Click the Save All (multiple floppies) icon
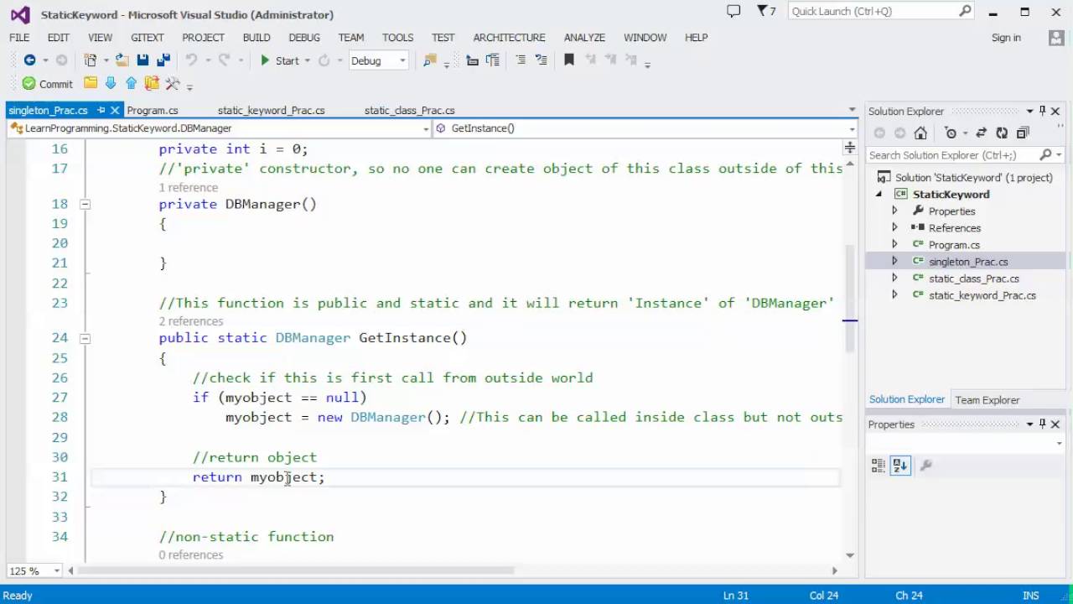1073x604 pixels. pos(163,60)
